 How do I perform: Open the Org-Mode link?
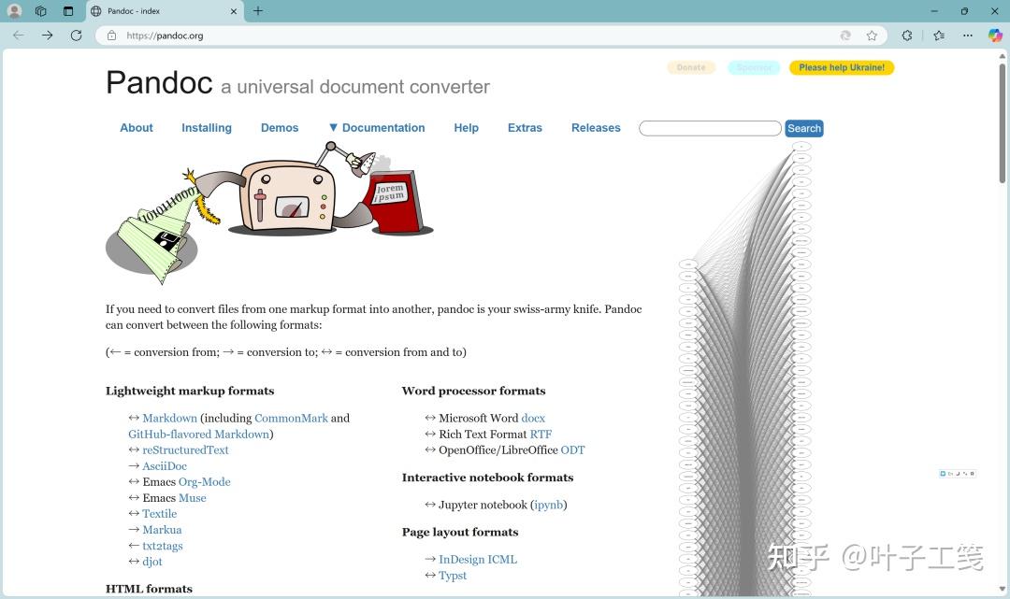pyautogui.click(x=204, y=482)
